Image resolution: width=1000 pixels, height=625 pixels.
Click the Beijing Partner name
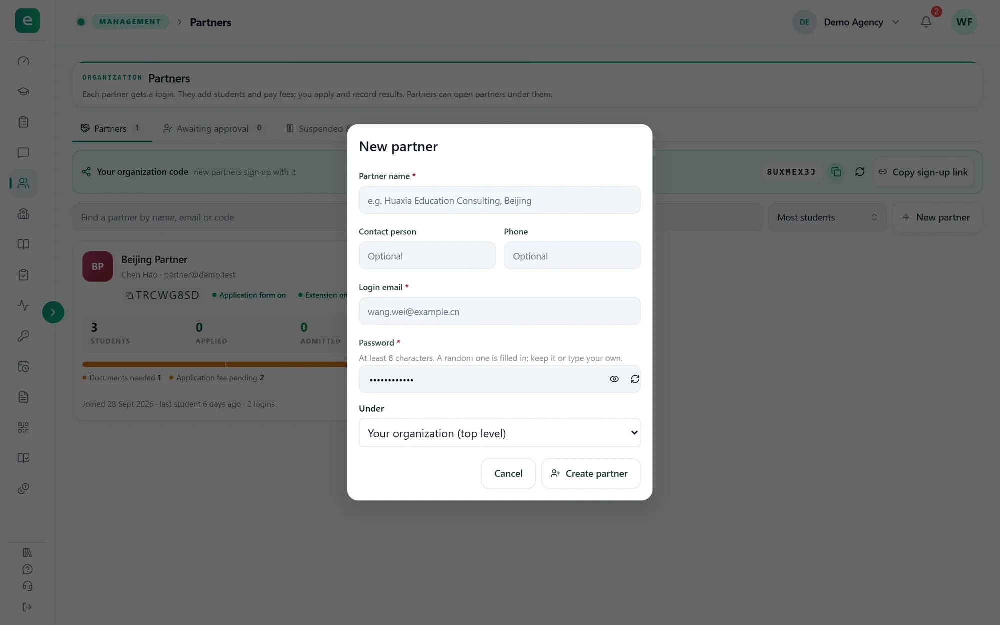point(154,259)
